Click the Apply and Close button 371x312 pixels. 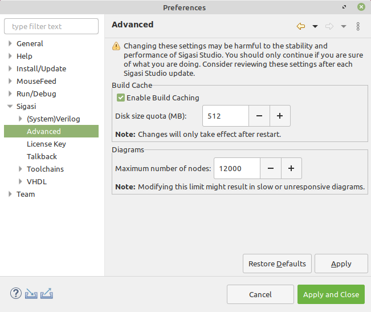tap(331, 294)
